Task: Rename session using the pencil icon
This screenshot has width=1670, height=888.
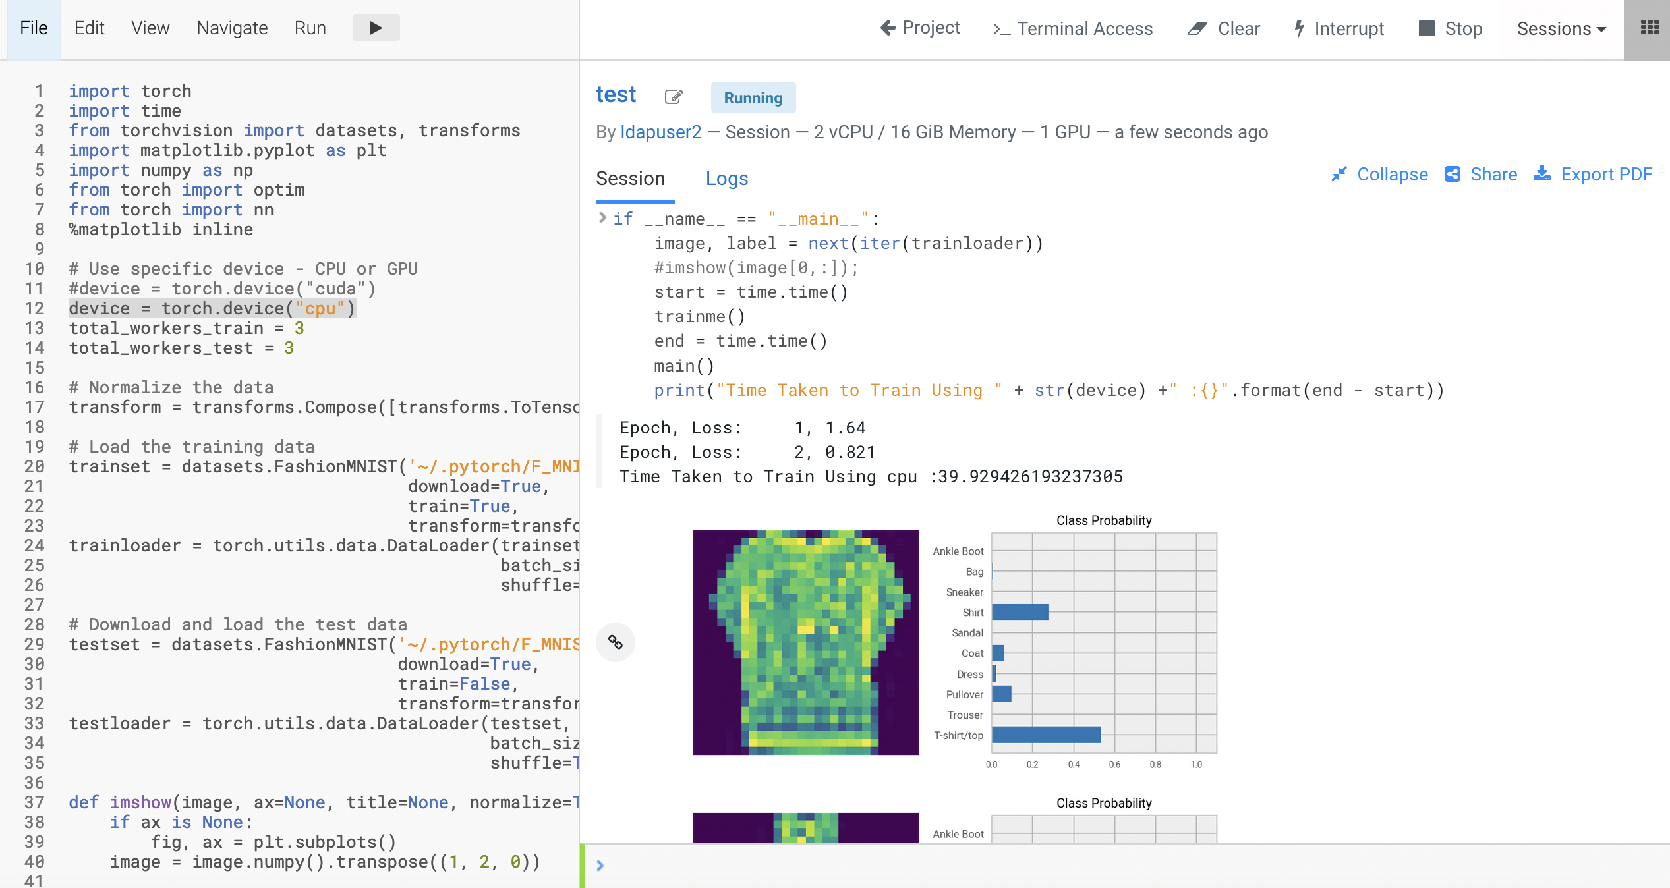Action: click(x=674, y=97)
